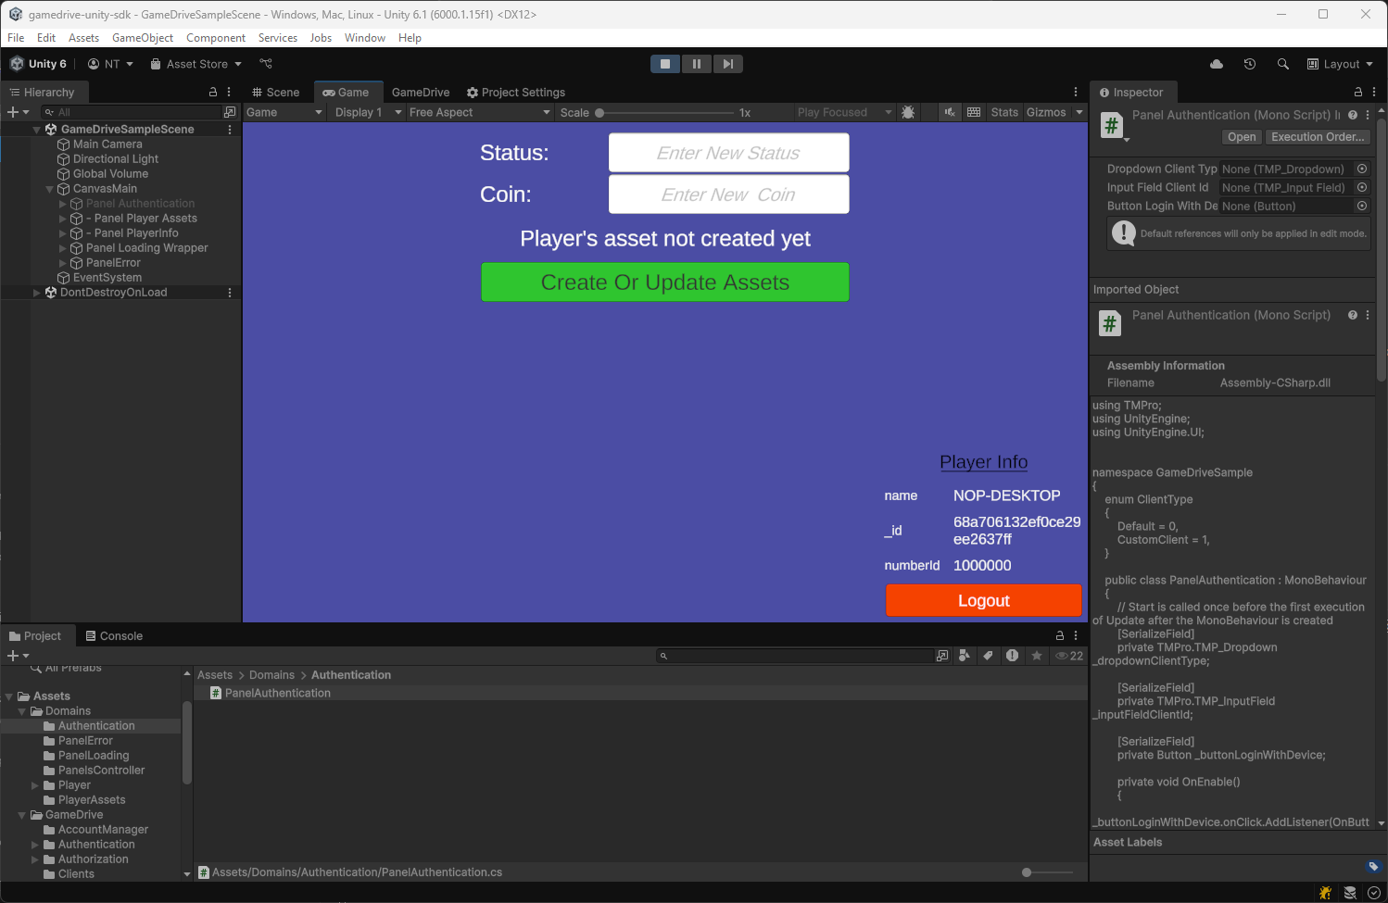Toggle the Stats overlay in Game view
The height and width of the screenshot is (903, 1388).
point(1004,111)
